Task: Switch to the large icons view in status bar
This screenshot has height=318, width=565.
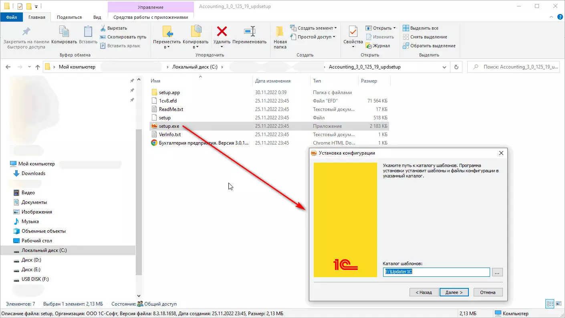Action: tap(558, 304)
